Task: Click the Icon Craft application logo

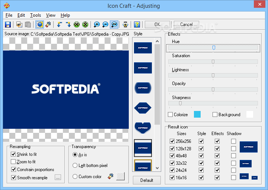Action: (7, 6)
